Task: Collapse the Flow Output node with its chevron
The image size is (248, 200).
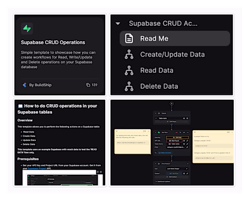Action: coord(156,164)
